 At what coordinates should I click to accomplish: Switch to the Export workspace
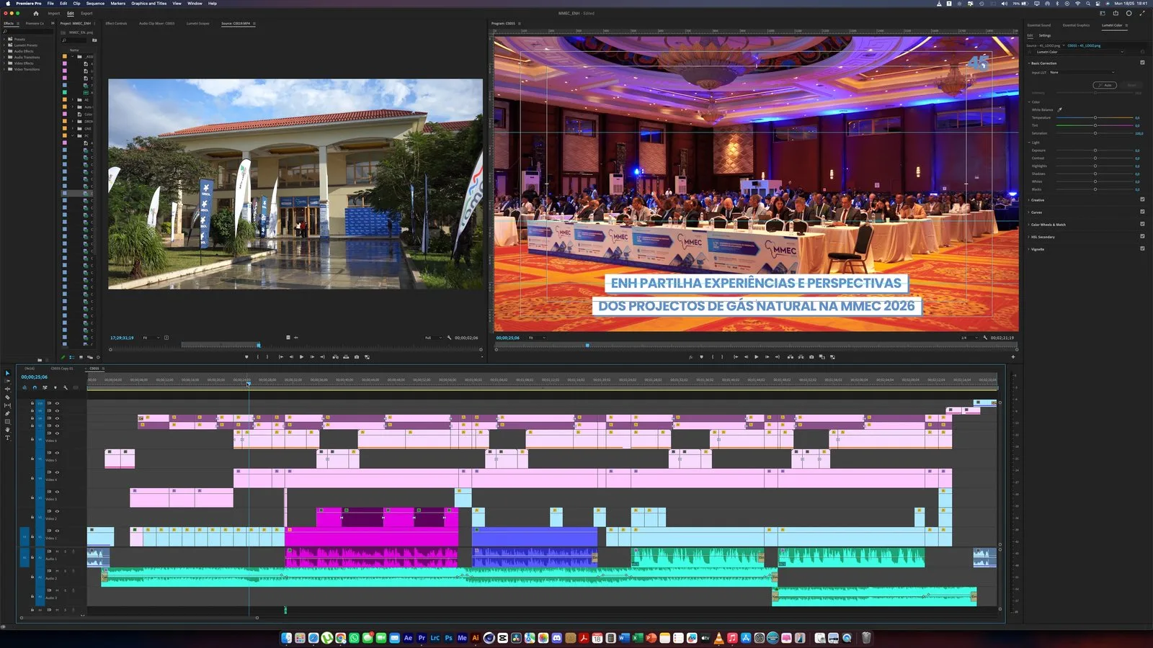coord(86,13)
